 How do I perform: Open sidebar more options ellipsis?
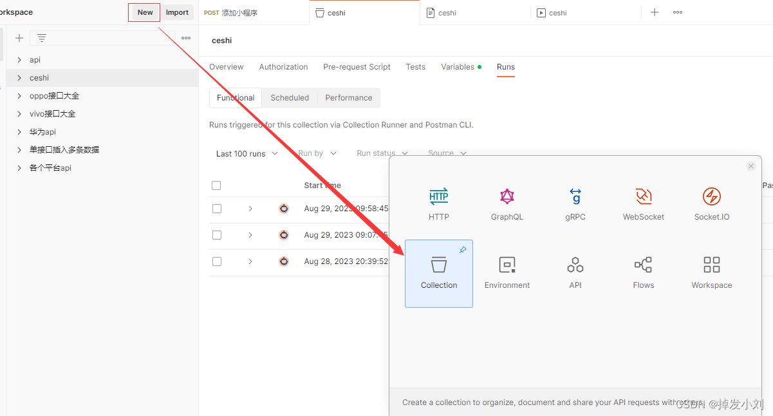(186, 38)
